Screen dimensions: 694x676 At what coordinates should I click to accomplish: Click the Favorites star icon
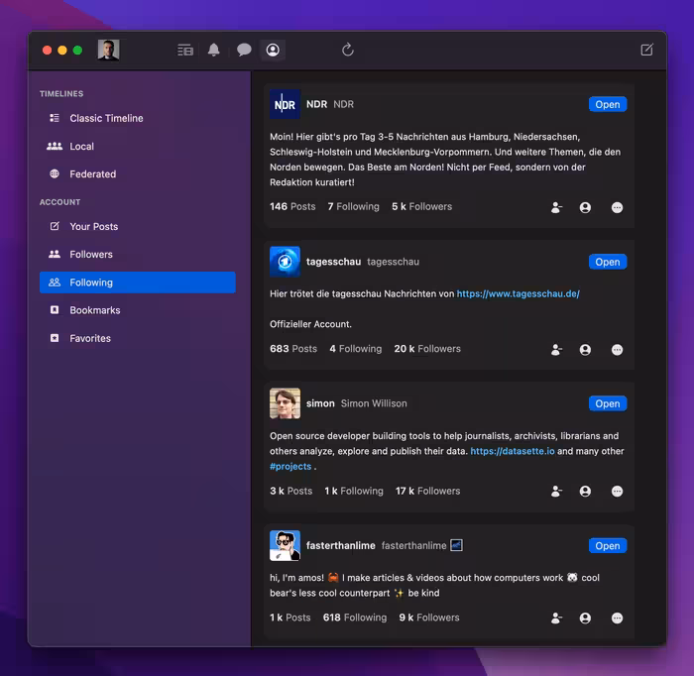(55, 338)
